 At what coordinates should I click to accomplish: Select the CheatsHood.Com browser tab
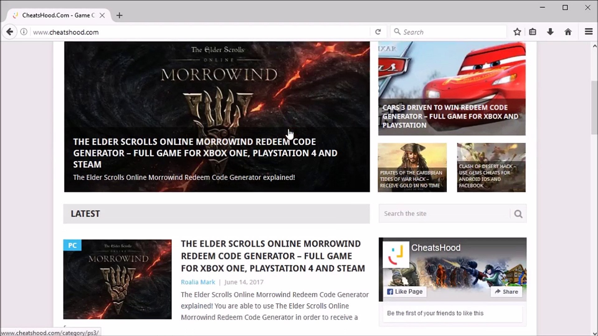point(58,15)
